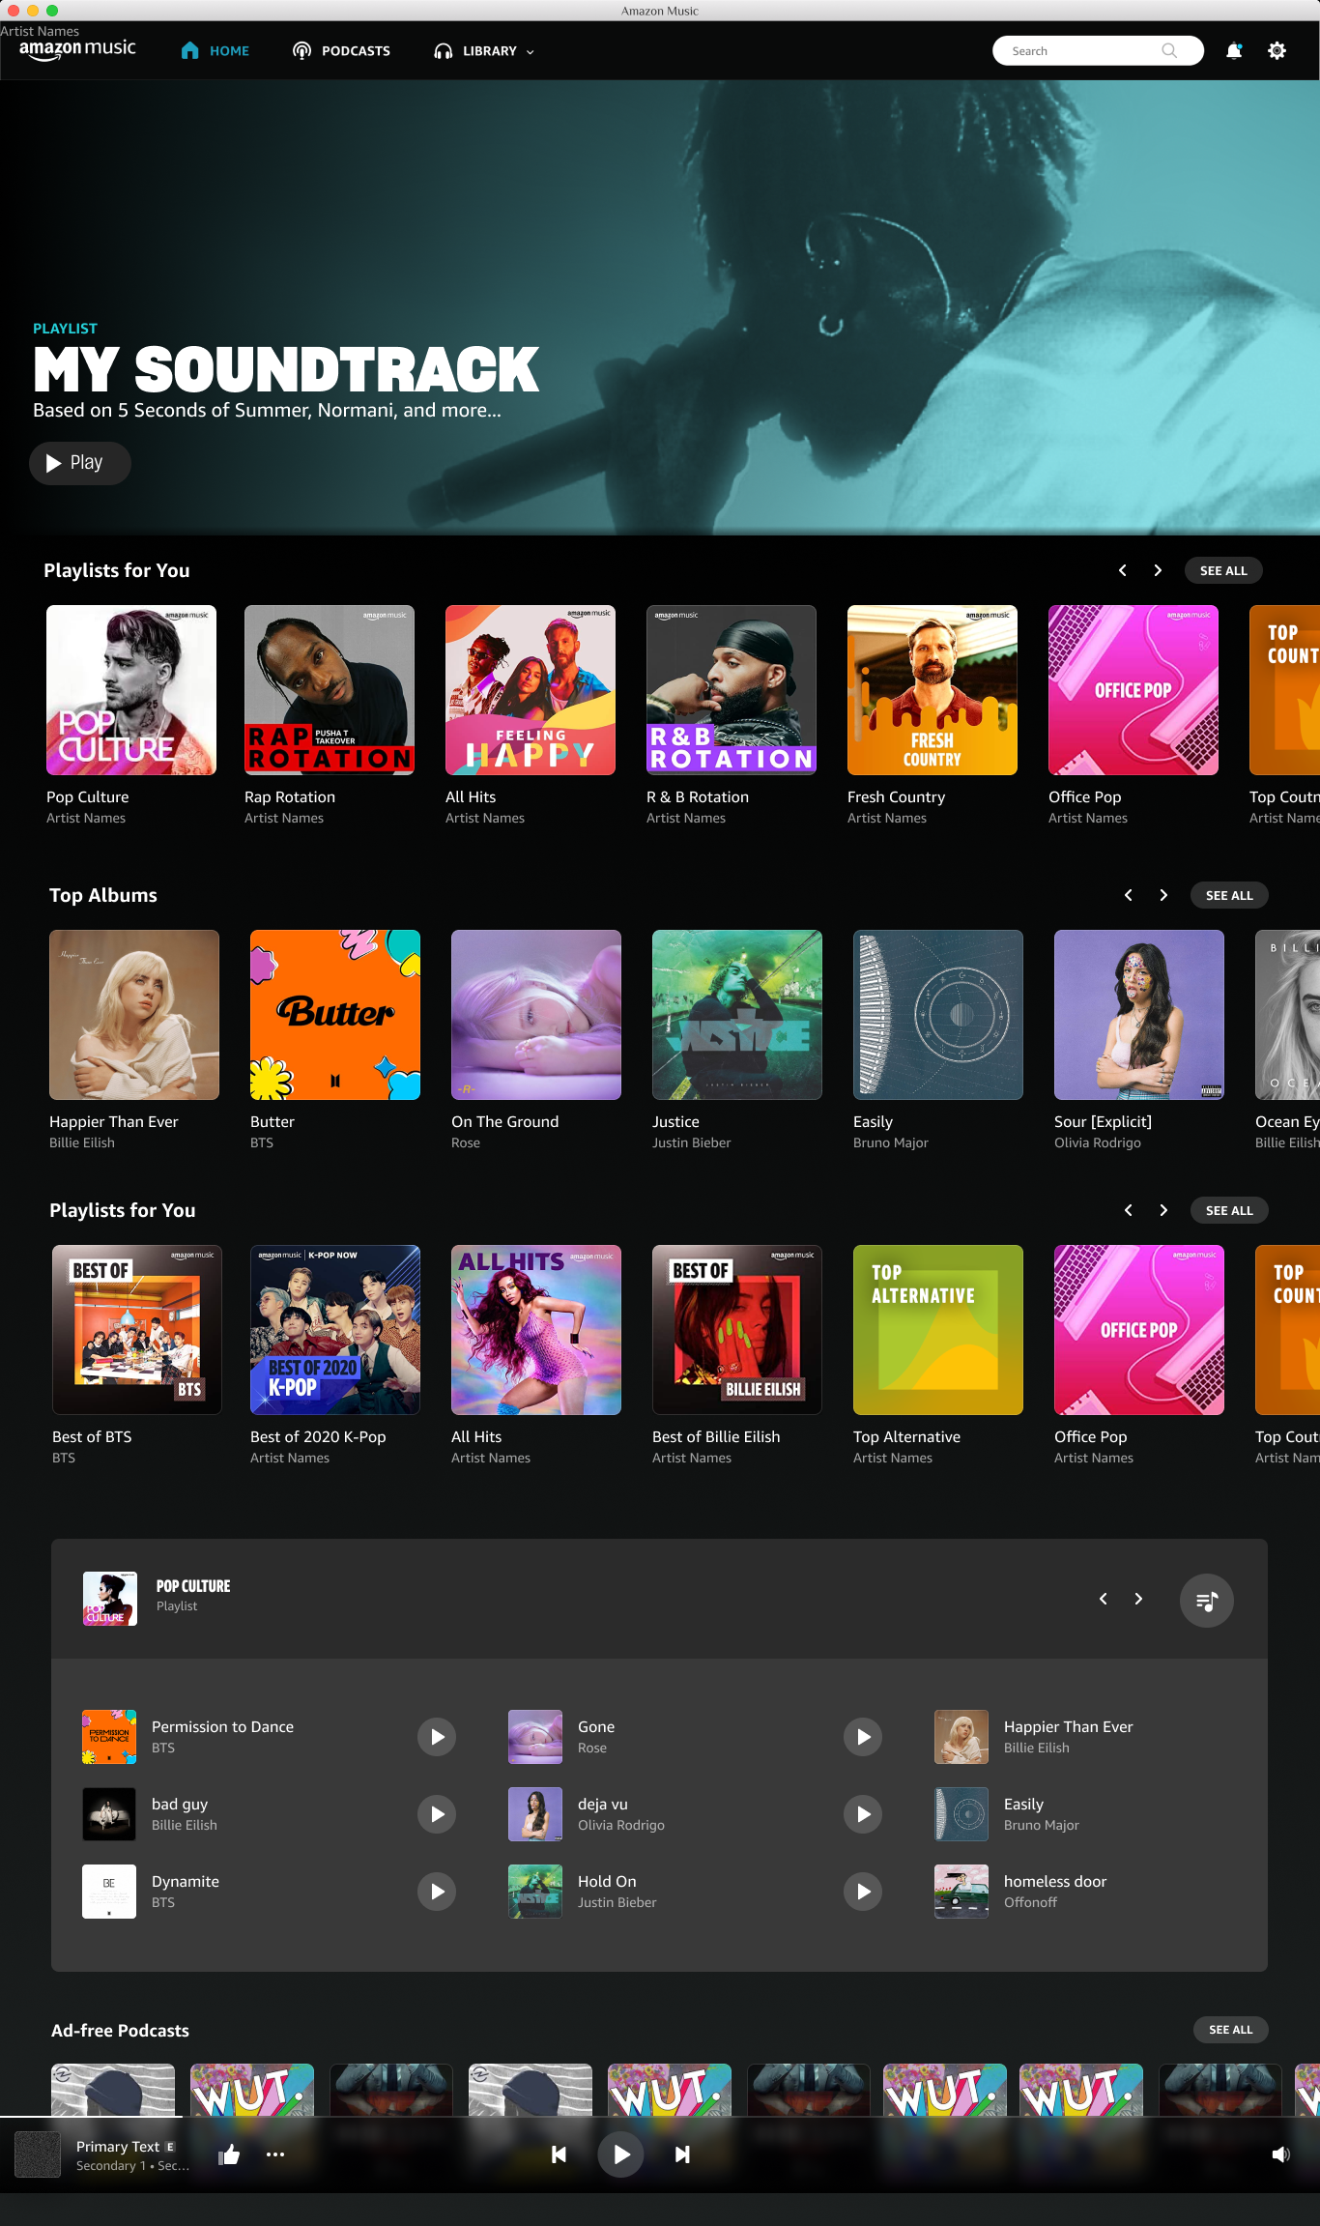Play the song bad guy
The width and height of the screenshot is (1320, 2226).
pos(437,1814)
